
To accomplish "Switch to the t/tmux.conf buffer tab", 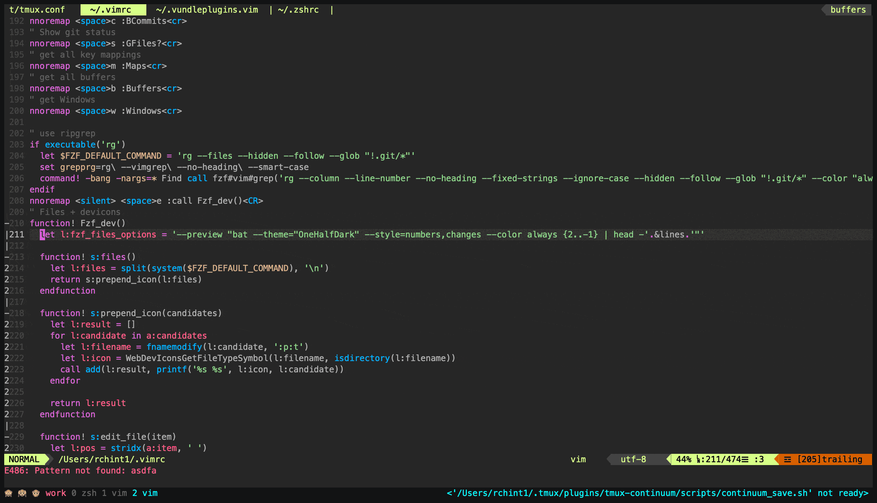I will point(37,10).
